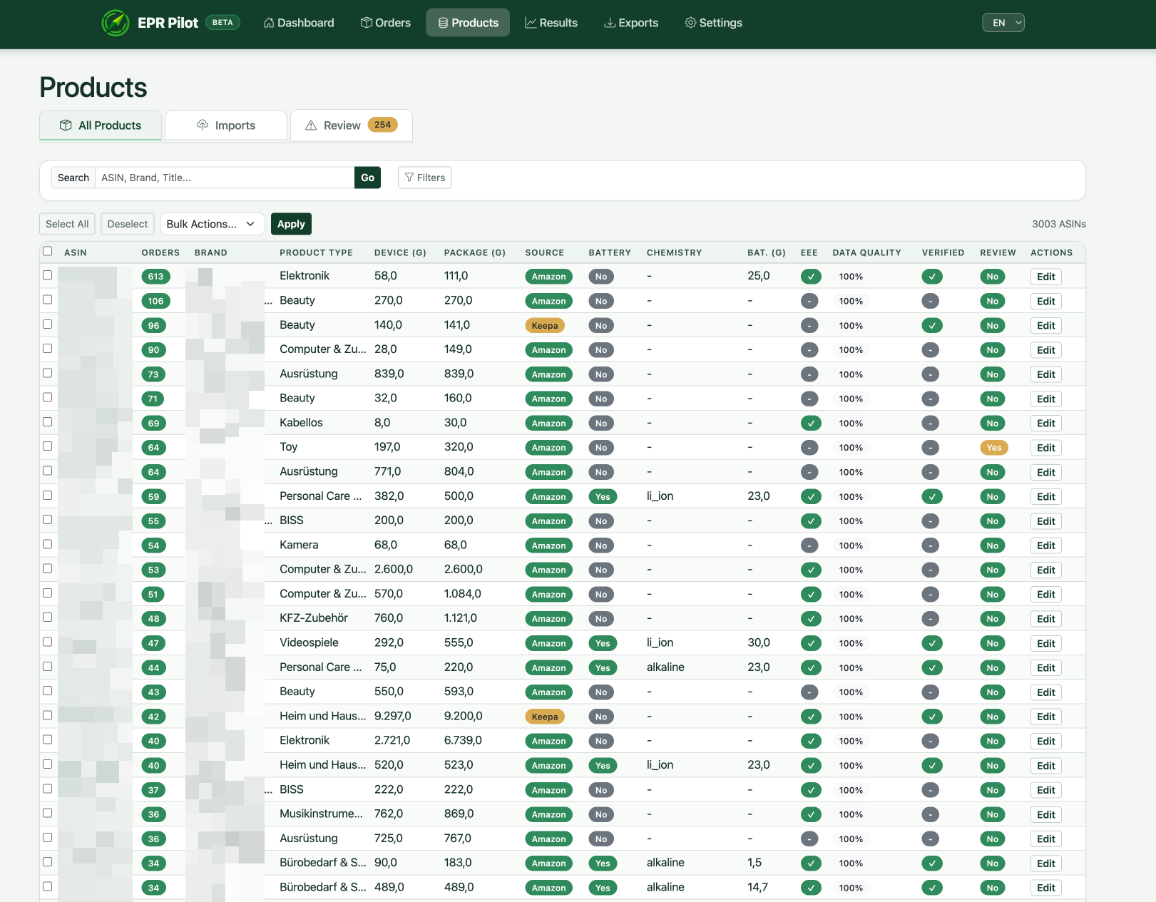Select the Review warning triangle icon

click(x=311, y=125)
